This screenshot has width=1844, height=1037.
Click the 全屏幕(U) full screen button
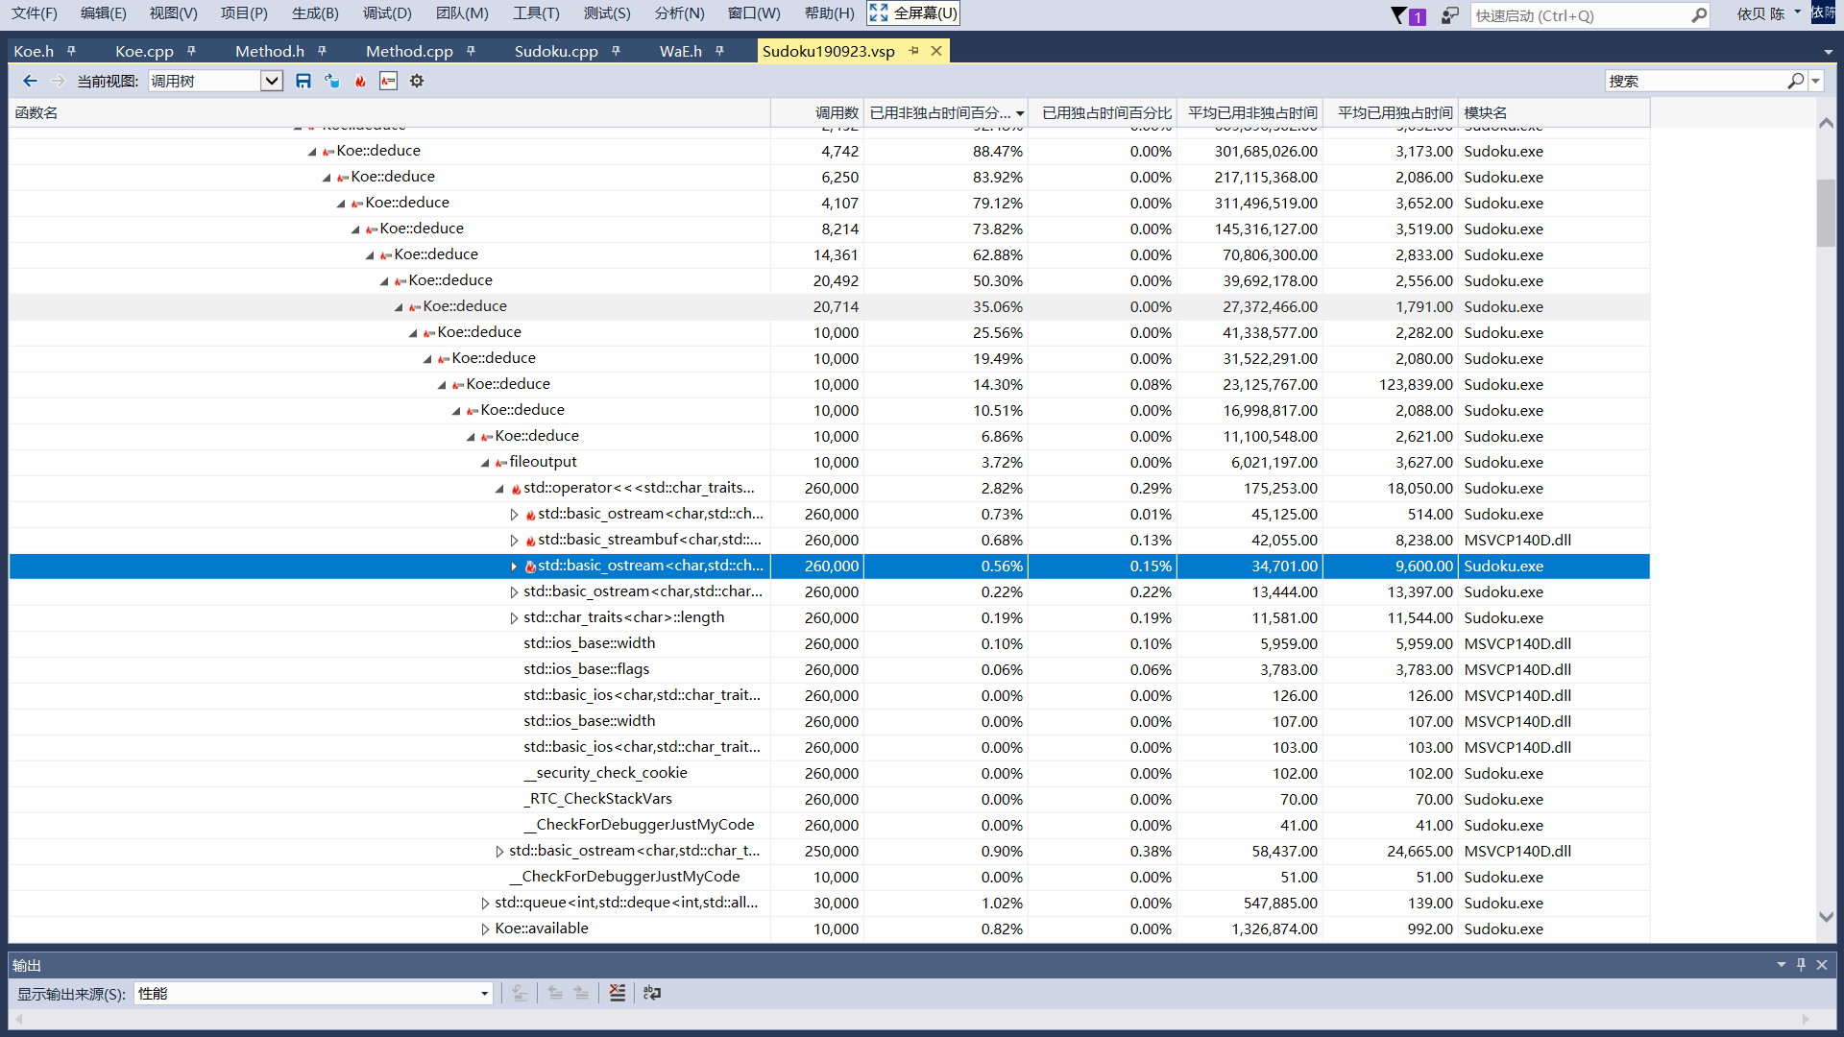point(913,13)
